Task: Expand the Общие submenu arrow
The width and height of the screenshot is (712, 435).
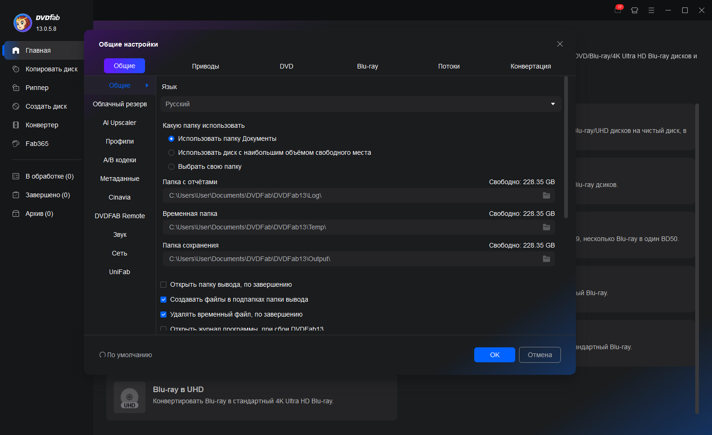Action: tap(147, 85)
